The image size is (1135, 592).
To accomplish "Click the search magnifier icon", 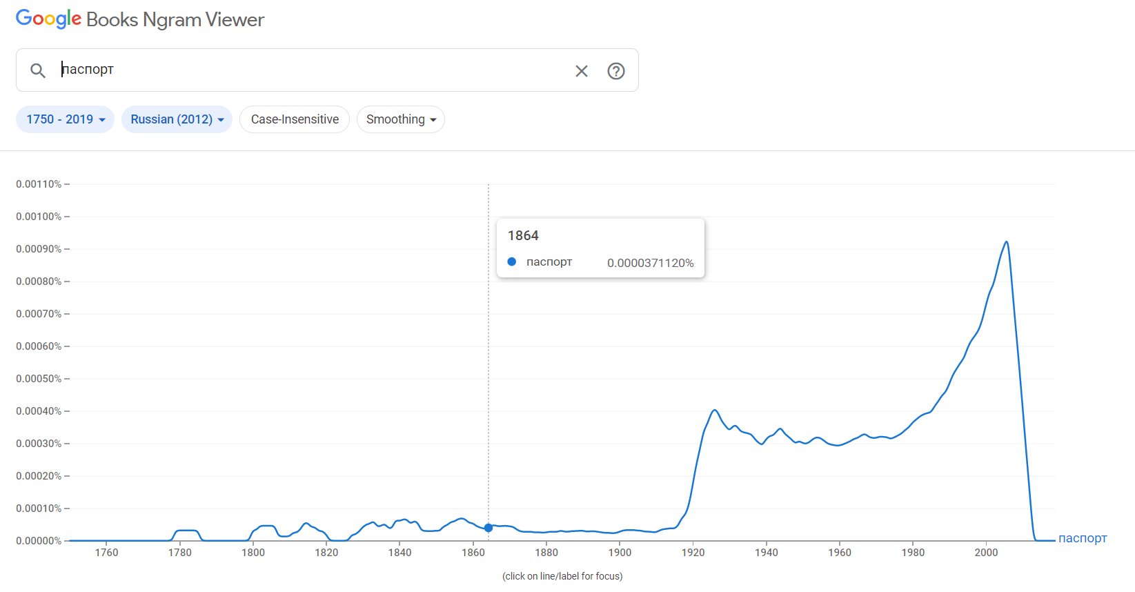I will point(38,70).
